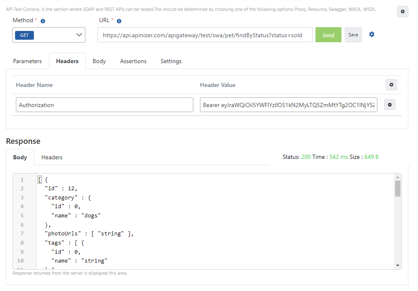This screenshot has height=291, width=418.
Task: Remove the Authorization header with minus icon
Action: tap(390, 105)
